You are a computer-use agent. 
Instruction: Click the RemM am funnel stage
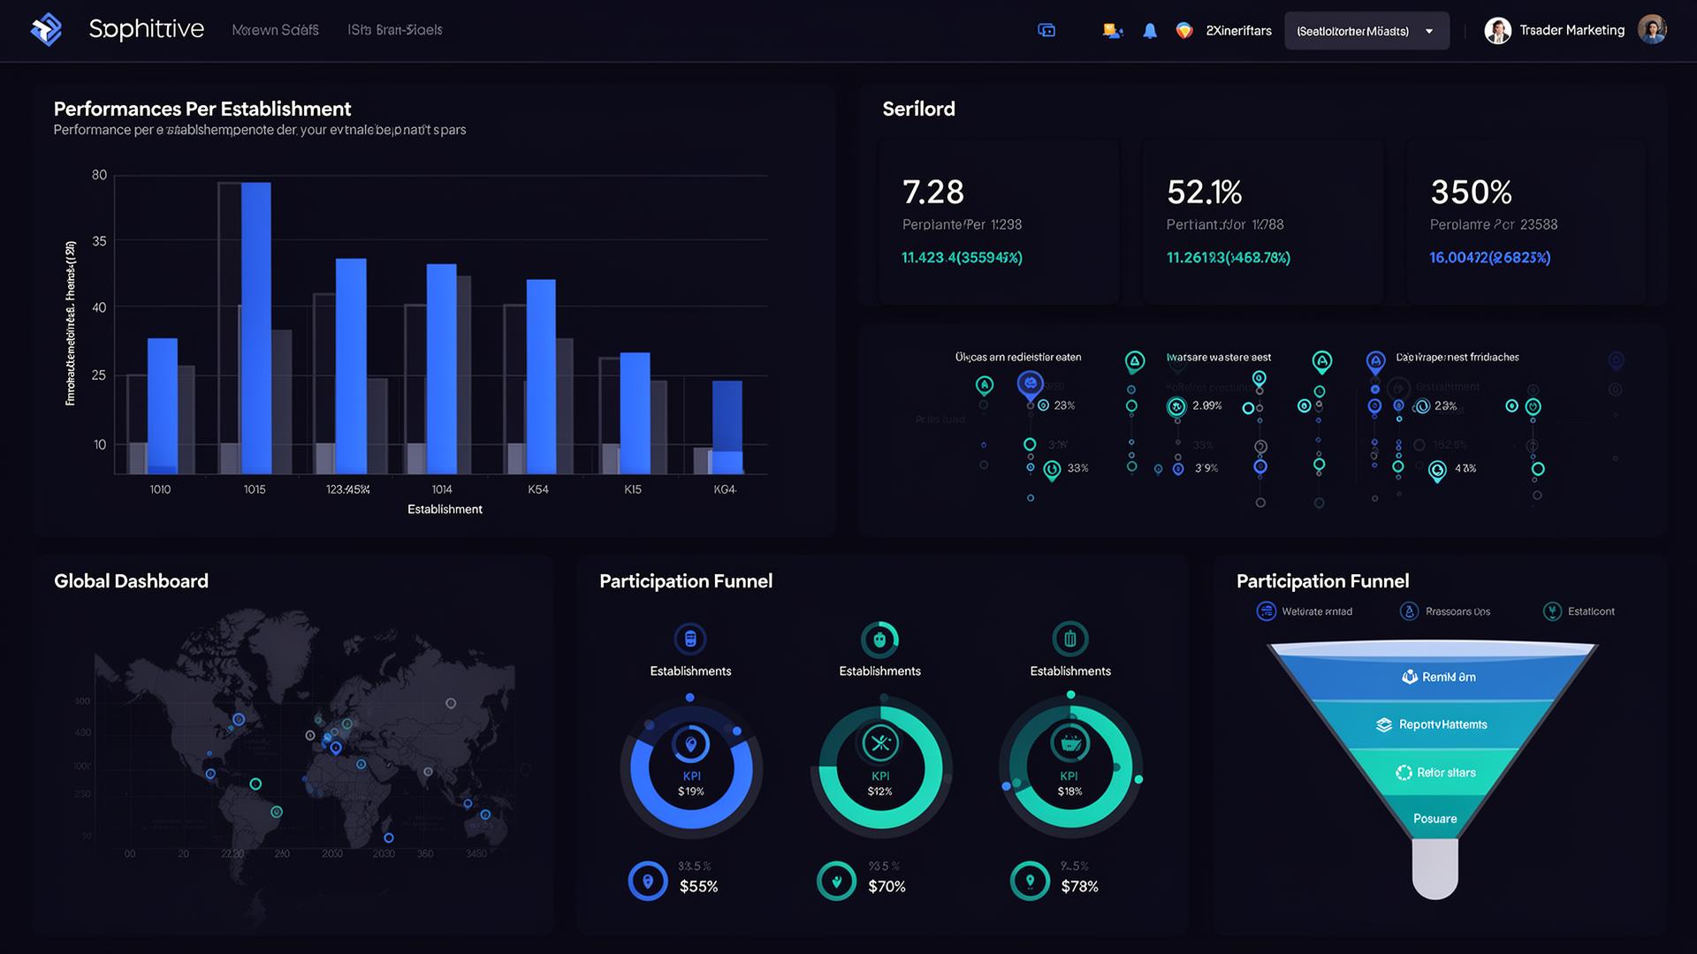pos(1437,678)
